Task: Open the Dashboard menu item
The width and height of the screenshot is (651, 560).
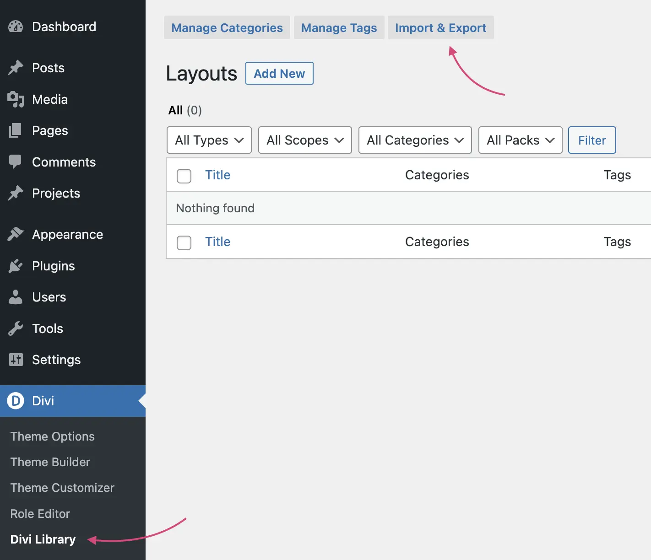Action: (x=64, y=27)
